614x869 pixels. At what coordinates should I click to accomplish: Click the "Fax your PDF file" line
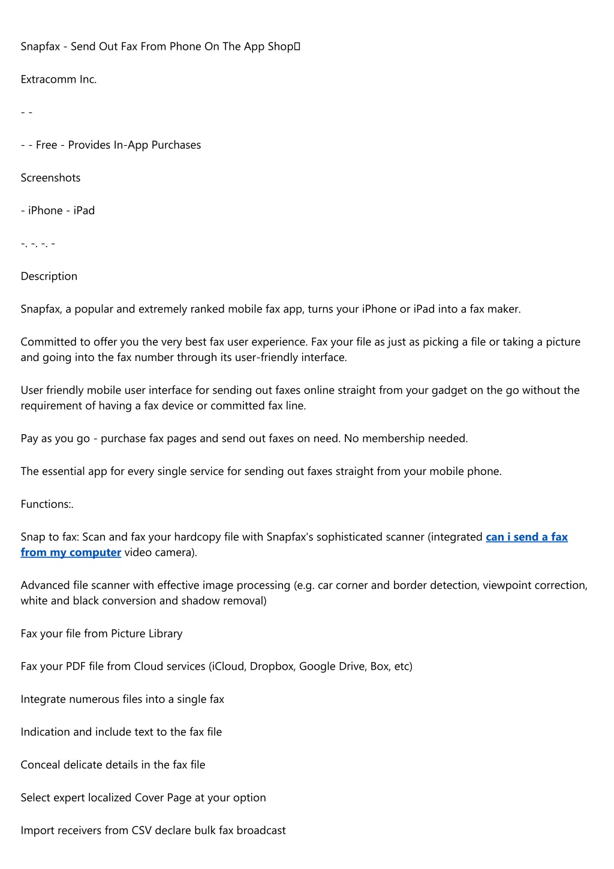point(216,666)
